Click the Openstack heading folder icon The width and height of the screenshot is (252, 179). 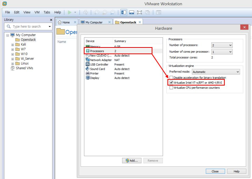point(61,32)
